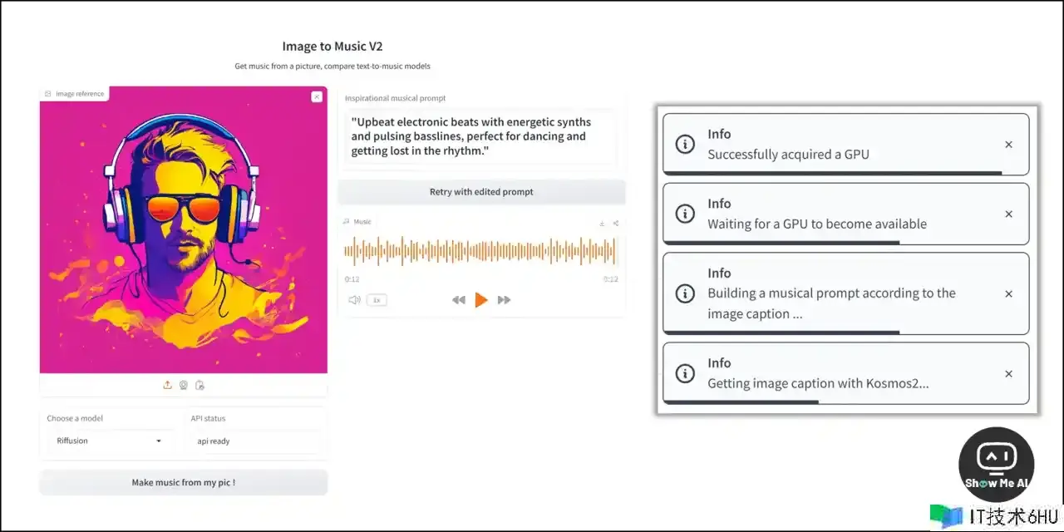The image size is (1064, 532).
Task: Click the headphone man reference image
Action: [x=184, y=230]
